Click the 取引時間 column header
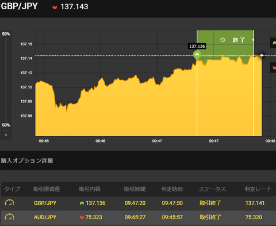This screenshot has height=226, width=276. (135, 189)
